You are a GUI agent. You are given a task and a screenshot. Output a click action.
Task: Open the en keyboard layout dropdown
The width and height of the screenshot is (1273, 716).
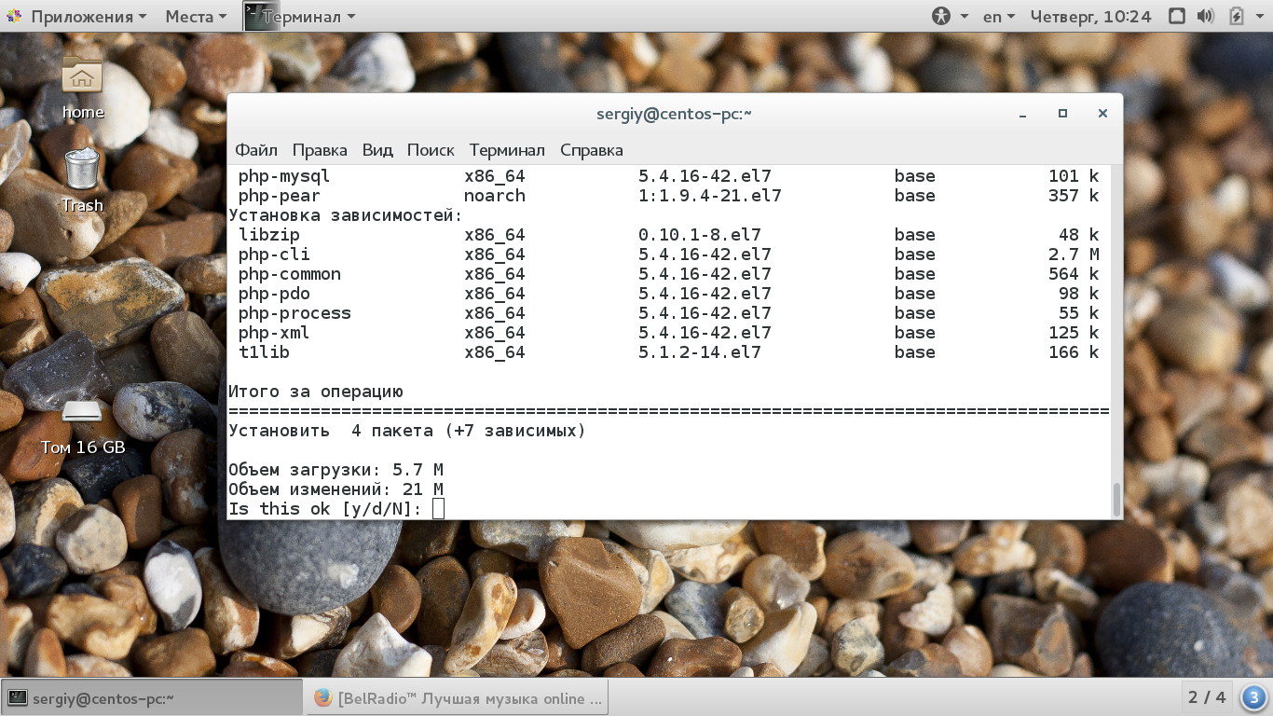(1001, 16)
